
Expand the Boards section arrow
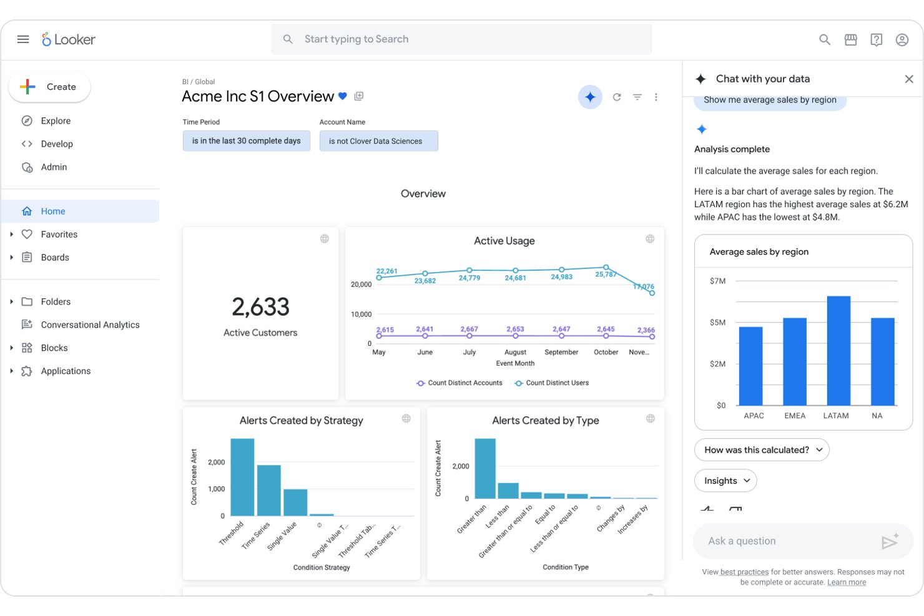(x=11, y=258)
